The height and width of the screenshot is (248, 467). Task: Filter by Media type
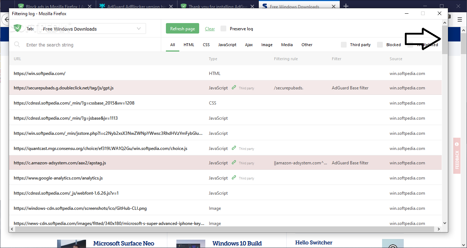287,45
